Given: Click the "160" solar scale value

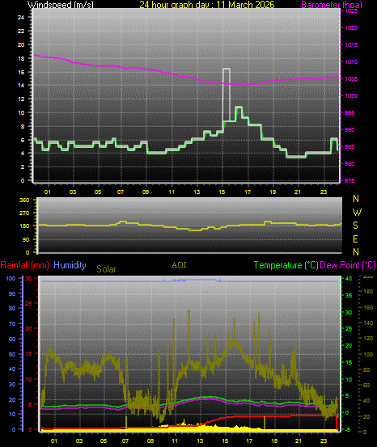Looking at the screenshot, I should [x=368, y=308].
